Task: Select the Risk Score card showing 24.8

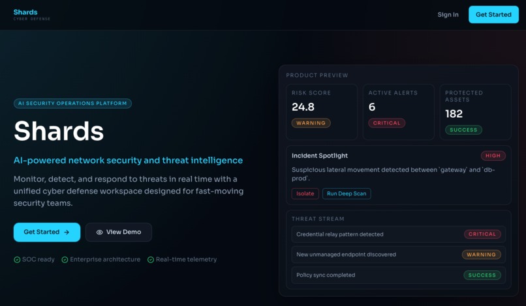Action: [322, 112]
